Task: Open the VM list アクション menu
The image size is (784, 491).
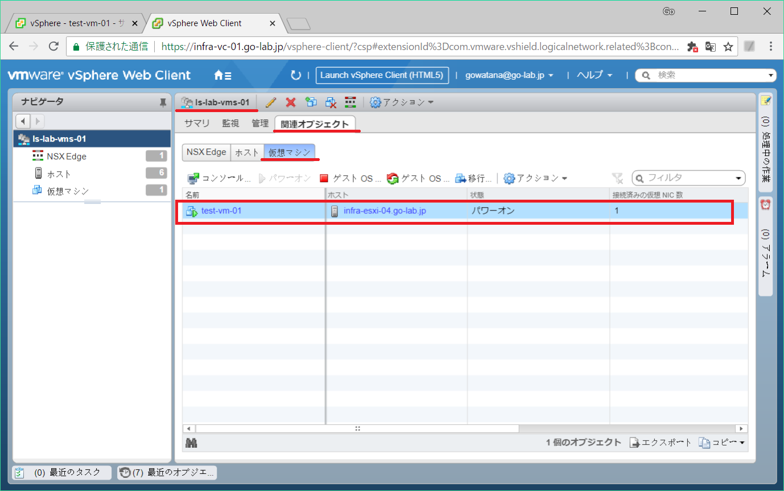Action: (x=535, y=179)
